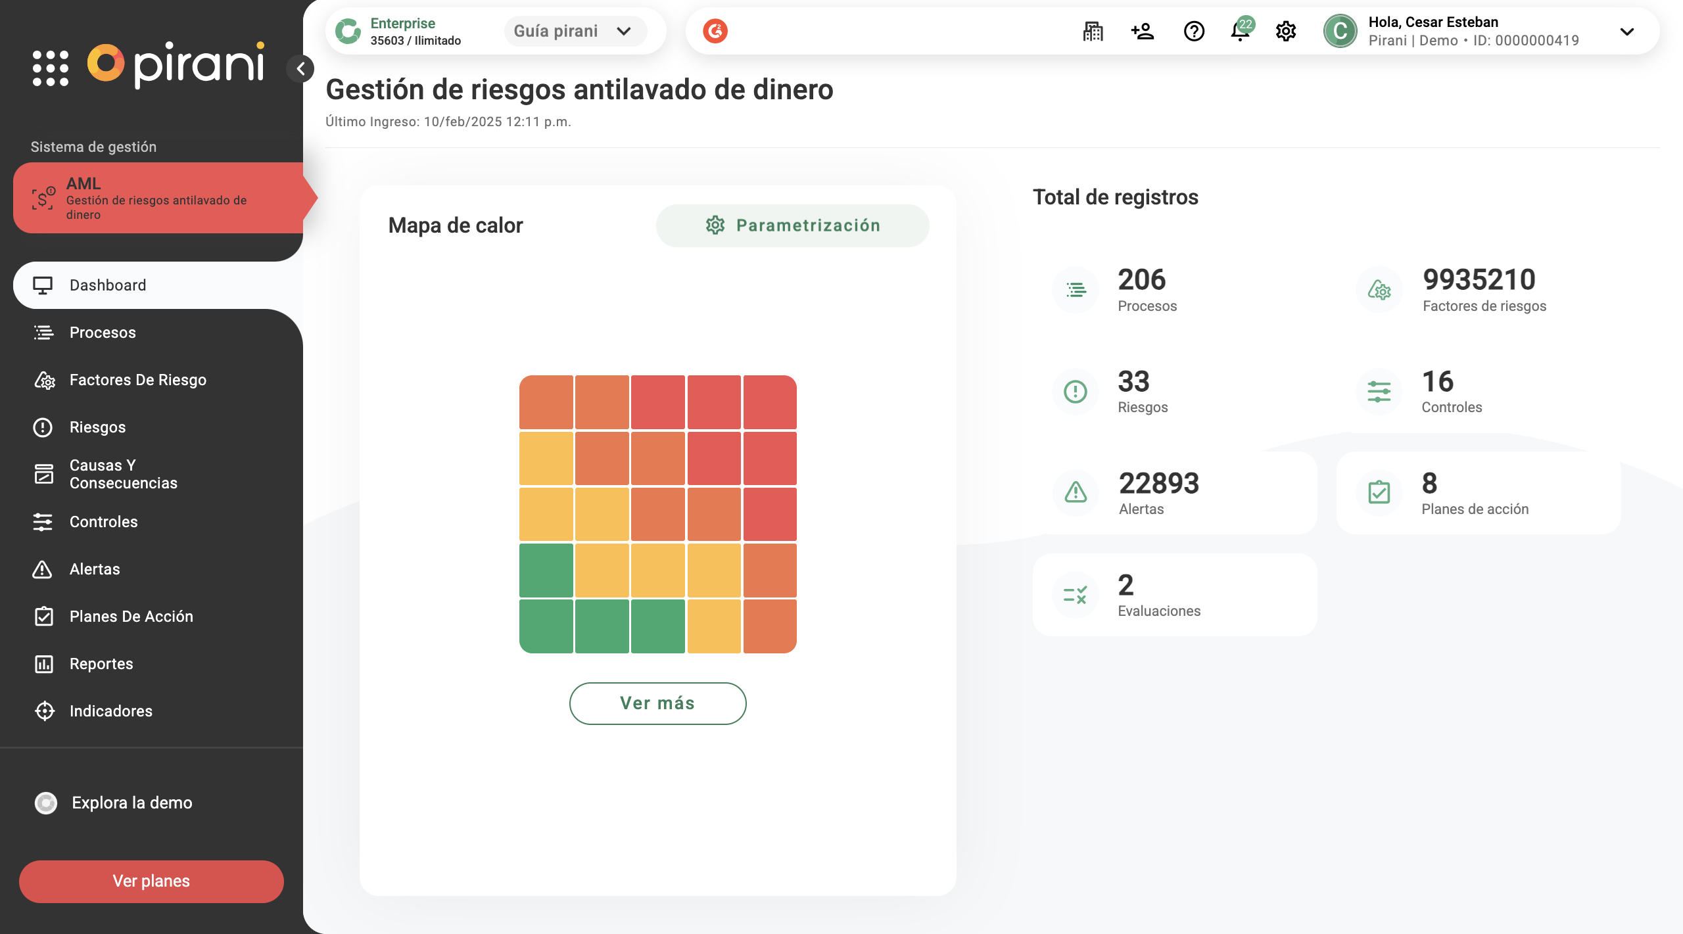Click the Parametrización button
Image resolution: width=1683 pixels, height=934 pixels.
pos(792,225)
